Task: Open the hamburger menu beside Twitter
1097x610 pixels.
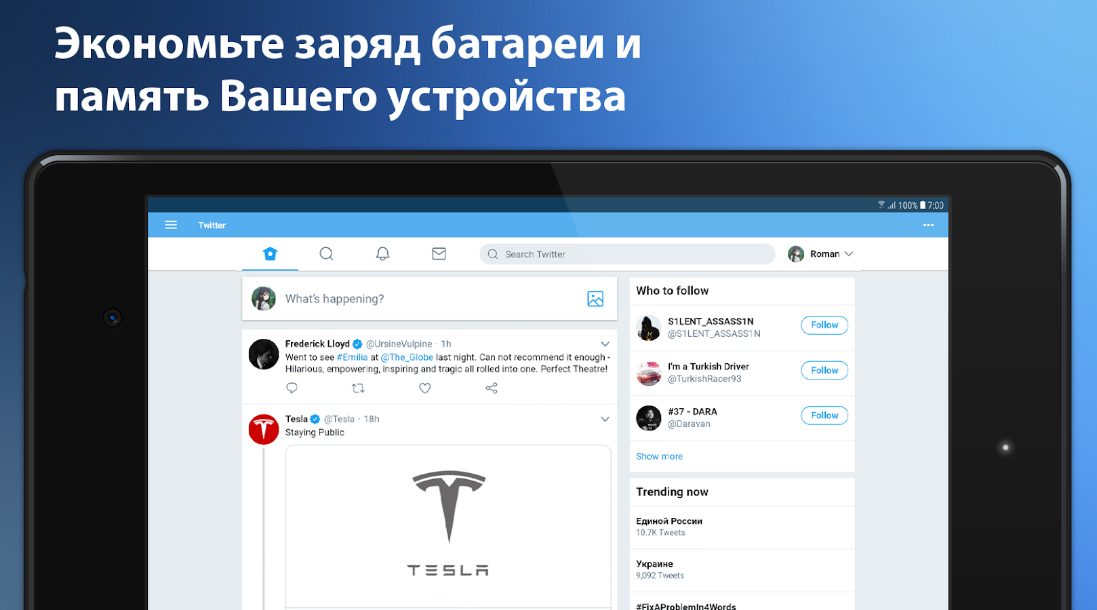Action: pos(171,225)
